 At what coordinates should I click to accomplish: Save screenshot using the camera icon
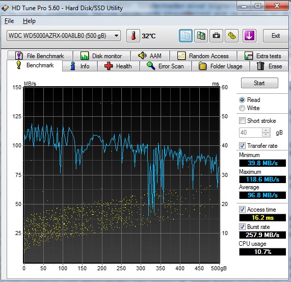click(216, 36)
